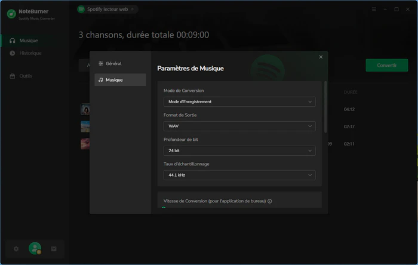Close the Paramètres de Musique dialog
418x265 pixels.
[321, 57]
